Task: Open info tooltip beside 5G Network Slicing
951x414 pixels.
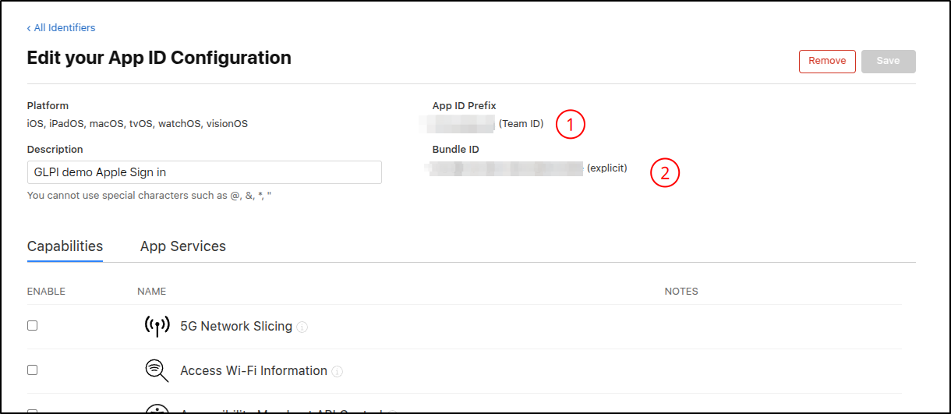Action: pos(302,327)
